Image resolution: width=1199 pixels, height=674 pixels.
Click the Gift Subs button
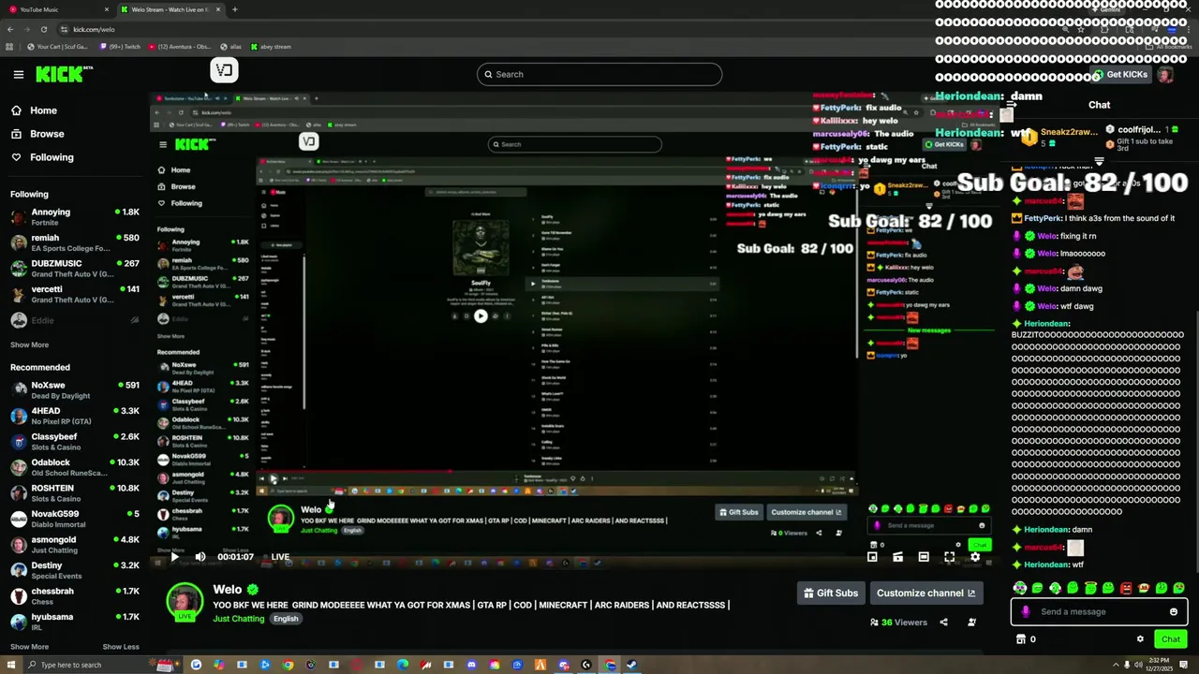[830, 593]
